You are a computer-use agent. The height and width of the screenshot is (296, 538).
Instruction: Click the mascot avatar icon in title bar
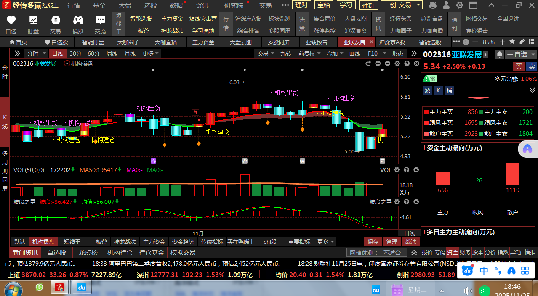tap(432, 5)
